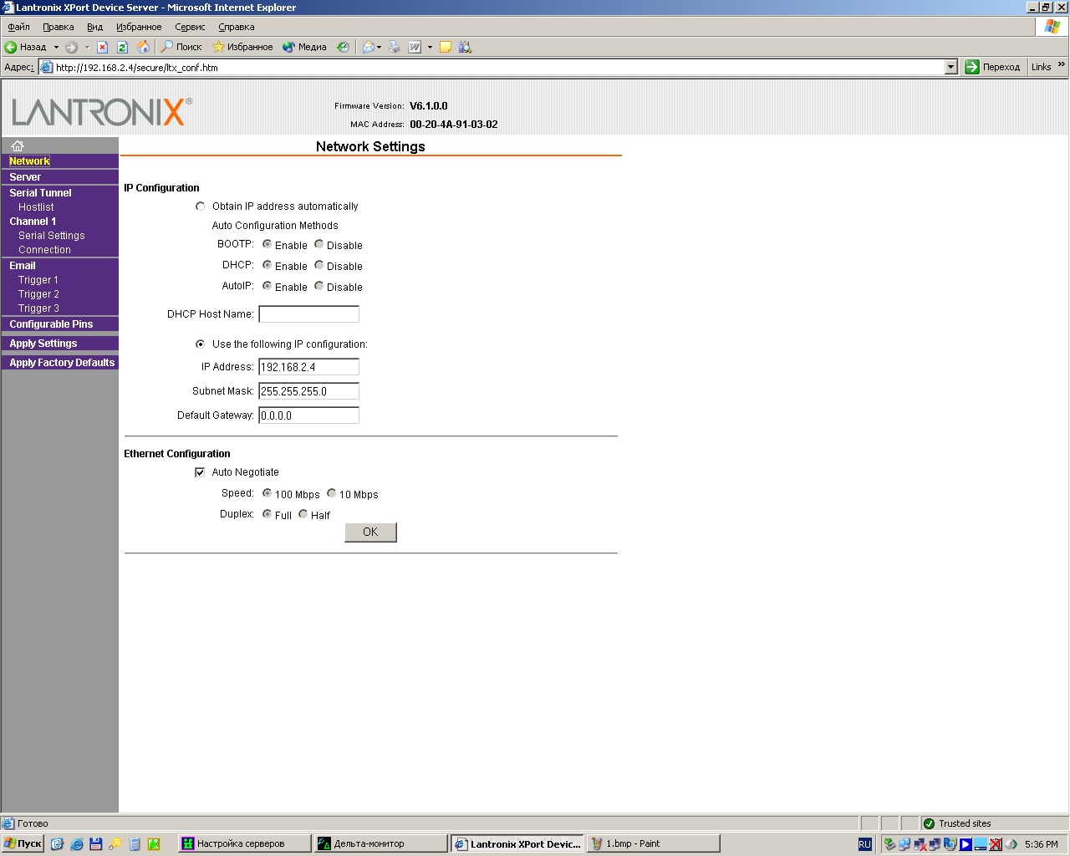1070x856 pixels.
Task: Open the Hostlist sidebar link
Action: point(36,207)
